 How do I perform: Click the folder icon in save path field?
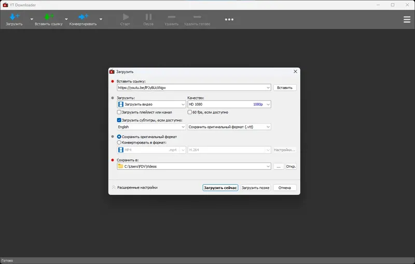pos(120,166)
